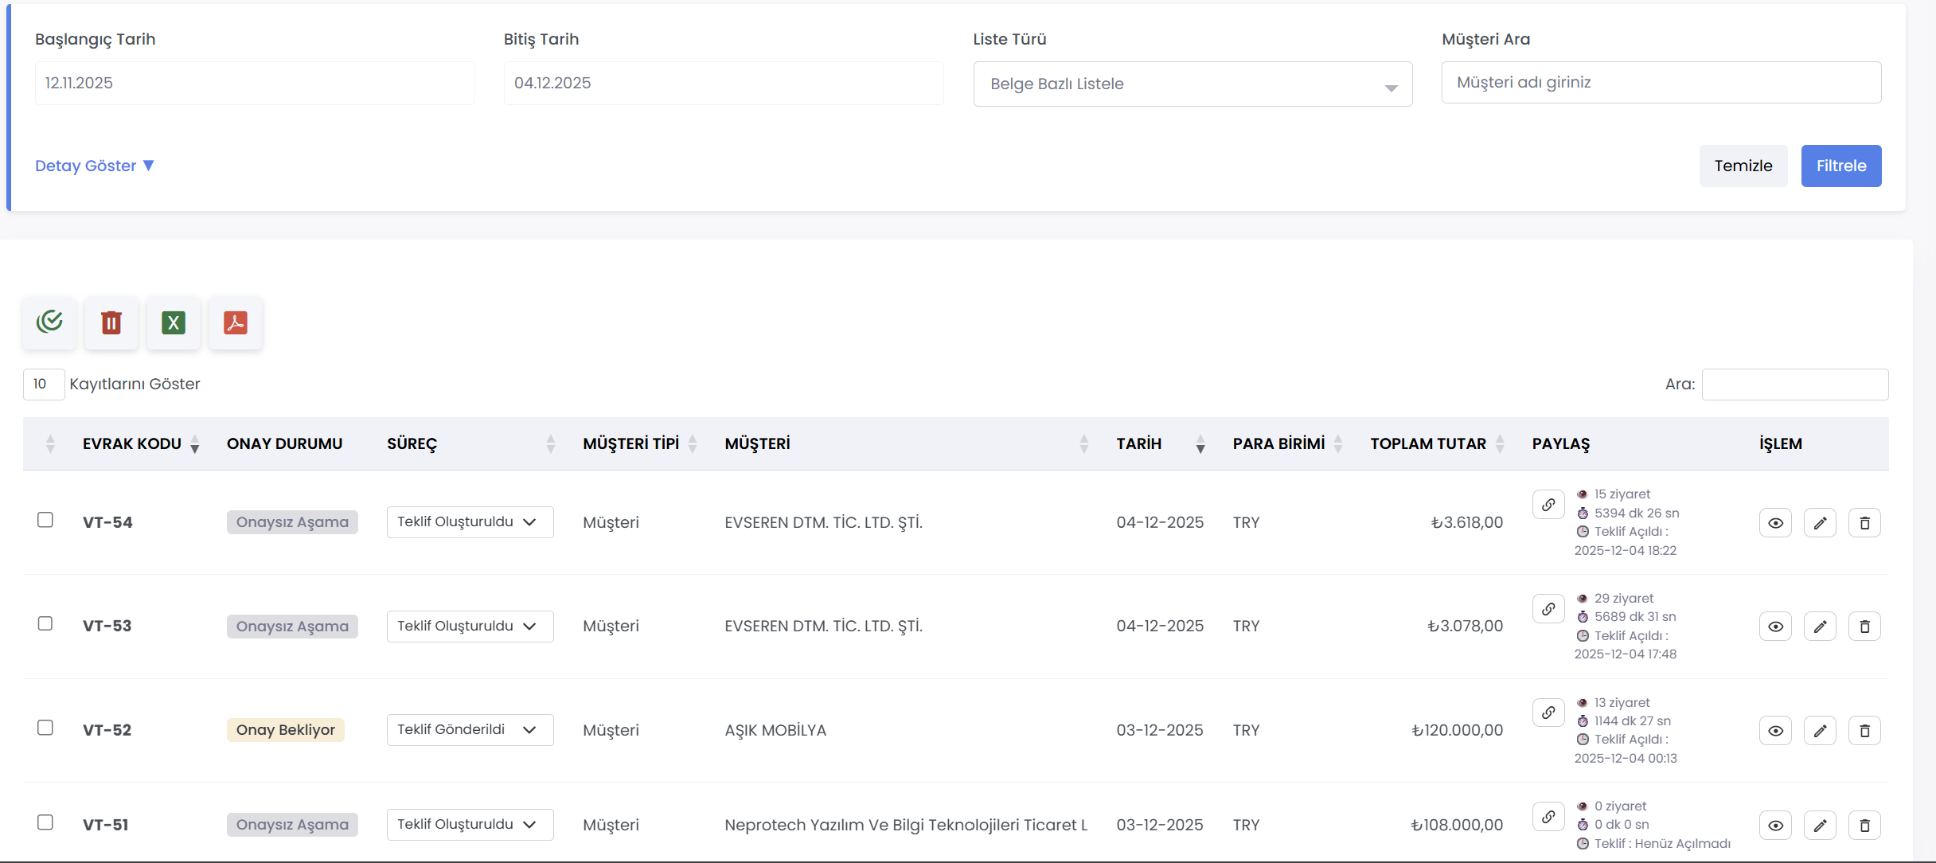Click the green approve-selected checkmark icon

pyautogui.click(x=49, y=322)
